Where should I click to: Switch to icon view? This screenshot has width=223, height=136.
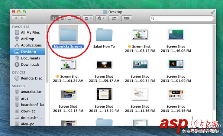tap(55, 18)
